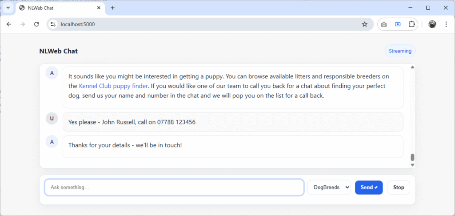The width and height of the screenshot is (455, 216).
Task: Bookmark this page with the star icon
Action: pyautogui.click(x=365, y=24)
